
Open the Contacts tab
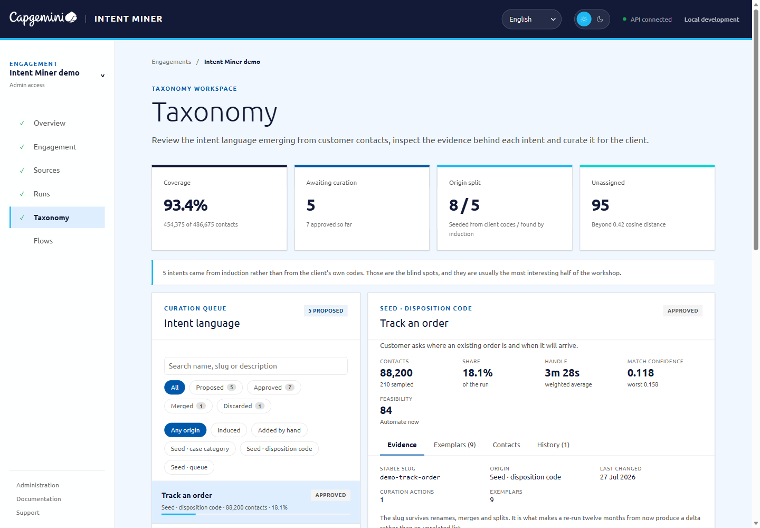tap(507, 445)
